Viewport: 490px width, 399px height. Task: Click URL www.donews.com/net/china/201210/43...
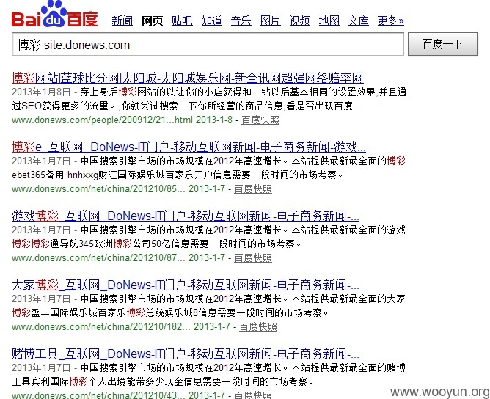click(98, 395)
